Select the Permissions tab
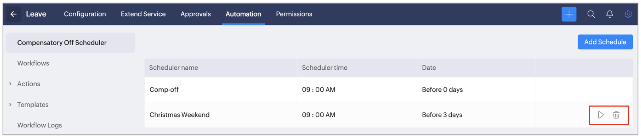Viewport: 641px width, 138px height. 294,14
